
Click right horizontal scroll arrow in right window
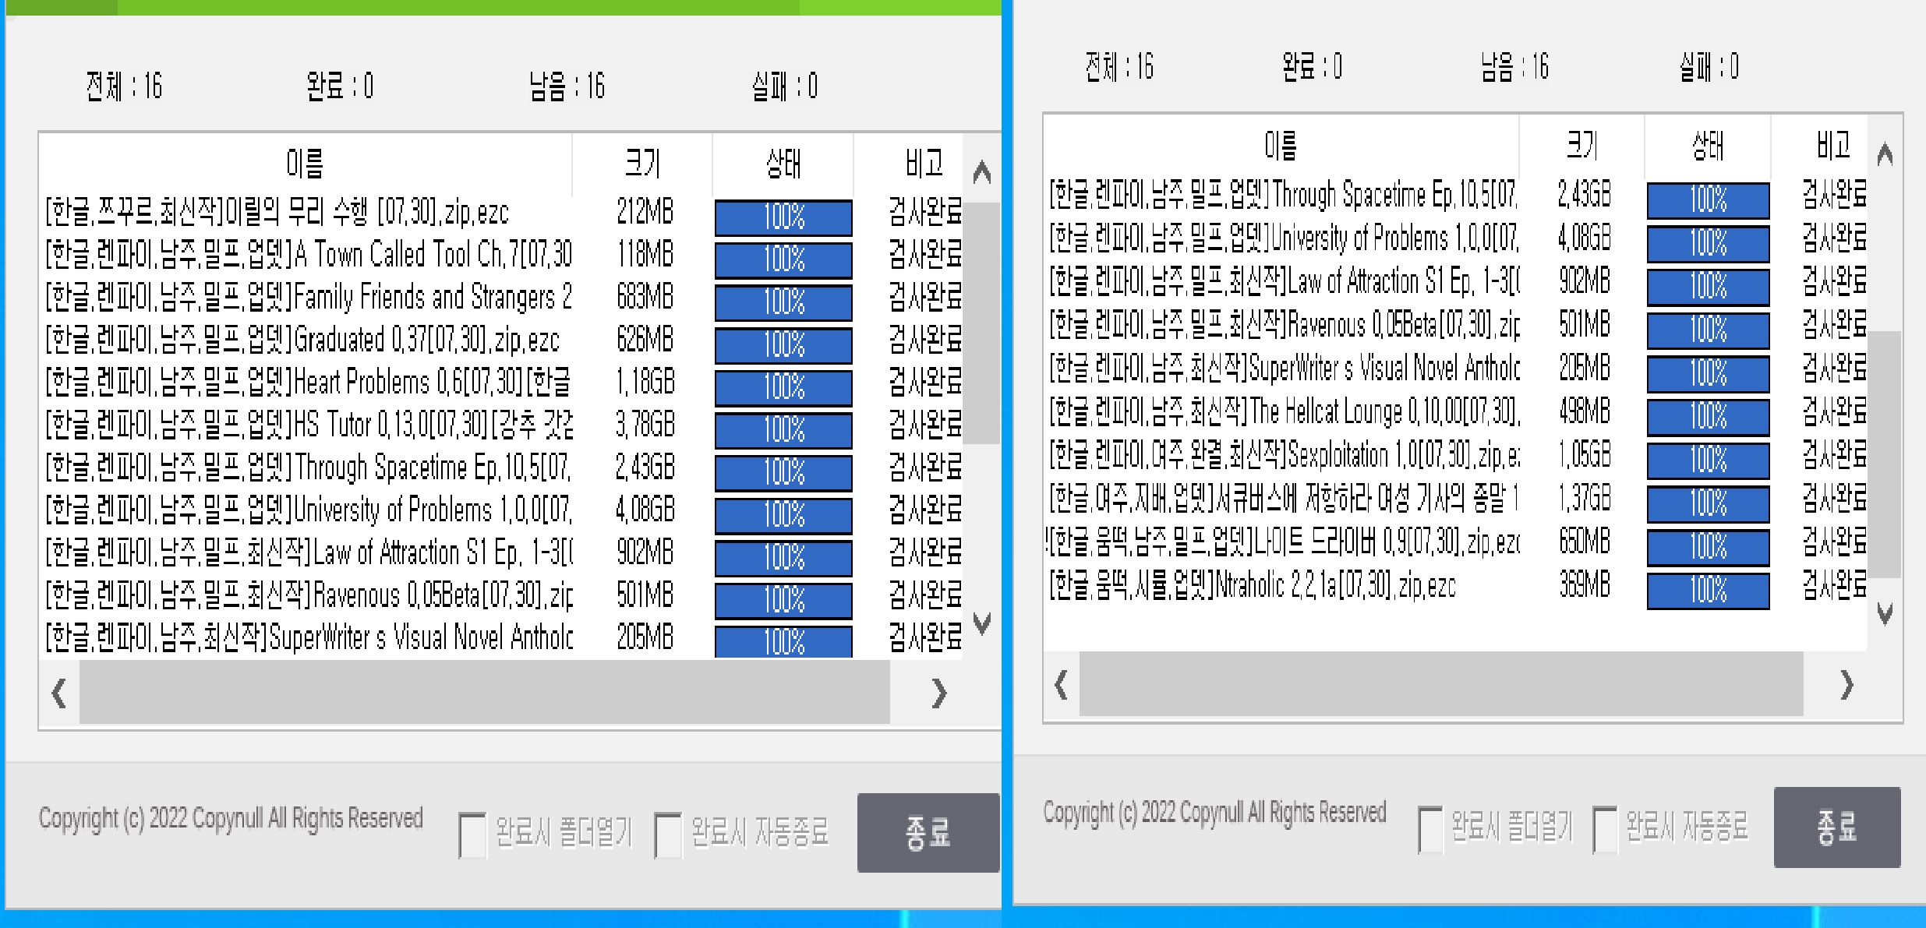1846,686
